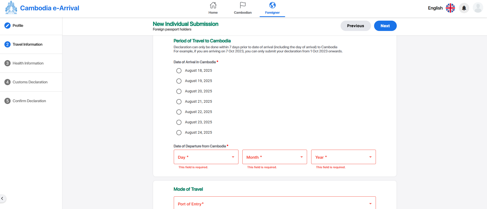Screen dimensions: 487x209
Task: Click the Next button
Action: (x=385, y=26)
